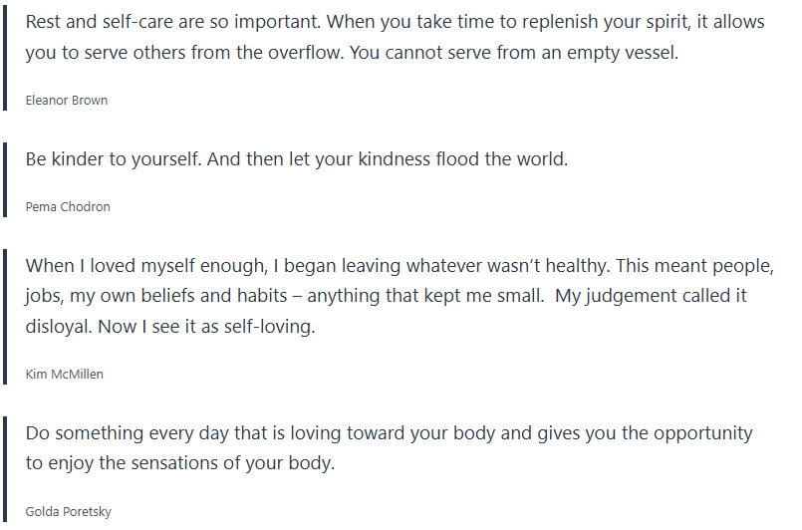This screenshot has width=802, height=530.
Task: Click the author name Golda Poretsky
Action: click(x=68, y=512)
